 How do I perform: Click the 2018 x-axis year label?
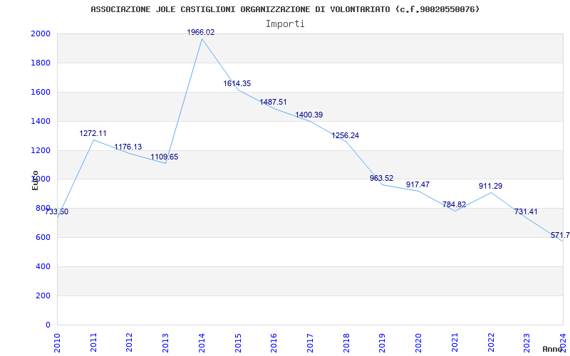[346, 342]
